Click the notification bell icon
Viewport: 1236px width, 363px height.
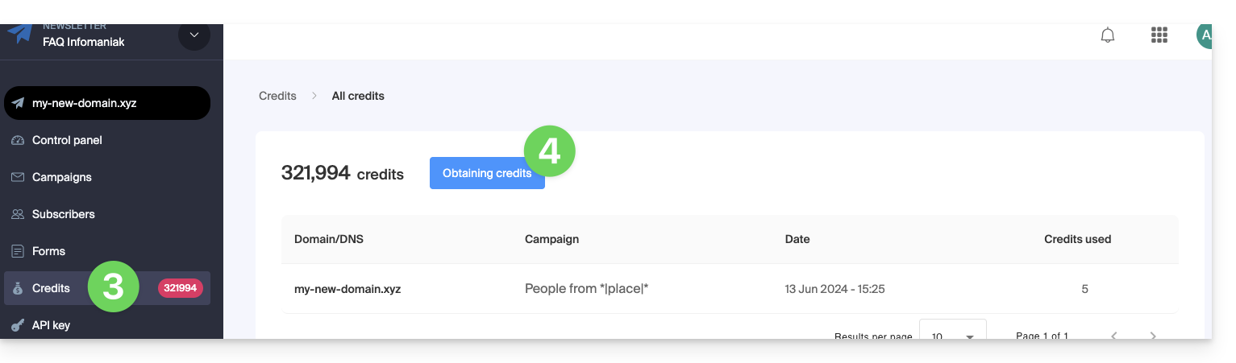pos(1108,35)
